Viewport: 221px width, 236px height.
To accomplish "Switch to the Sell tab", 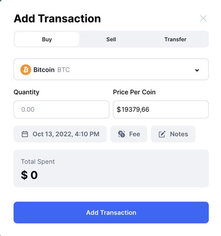I will (111, 39).
